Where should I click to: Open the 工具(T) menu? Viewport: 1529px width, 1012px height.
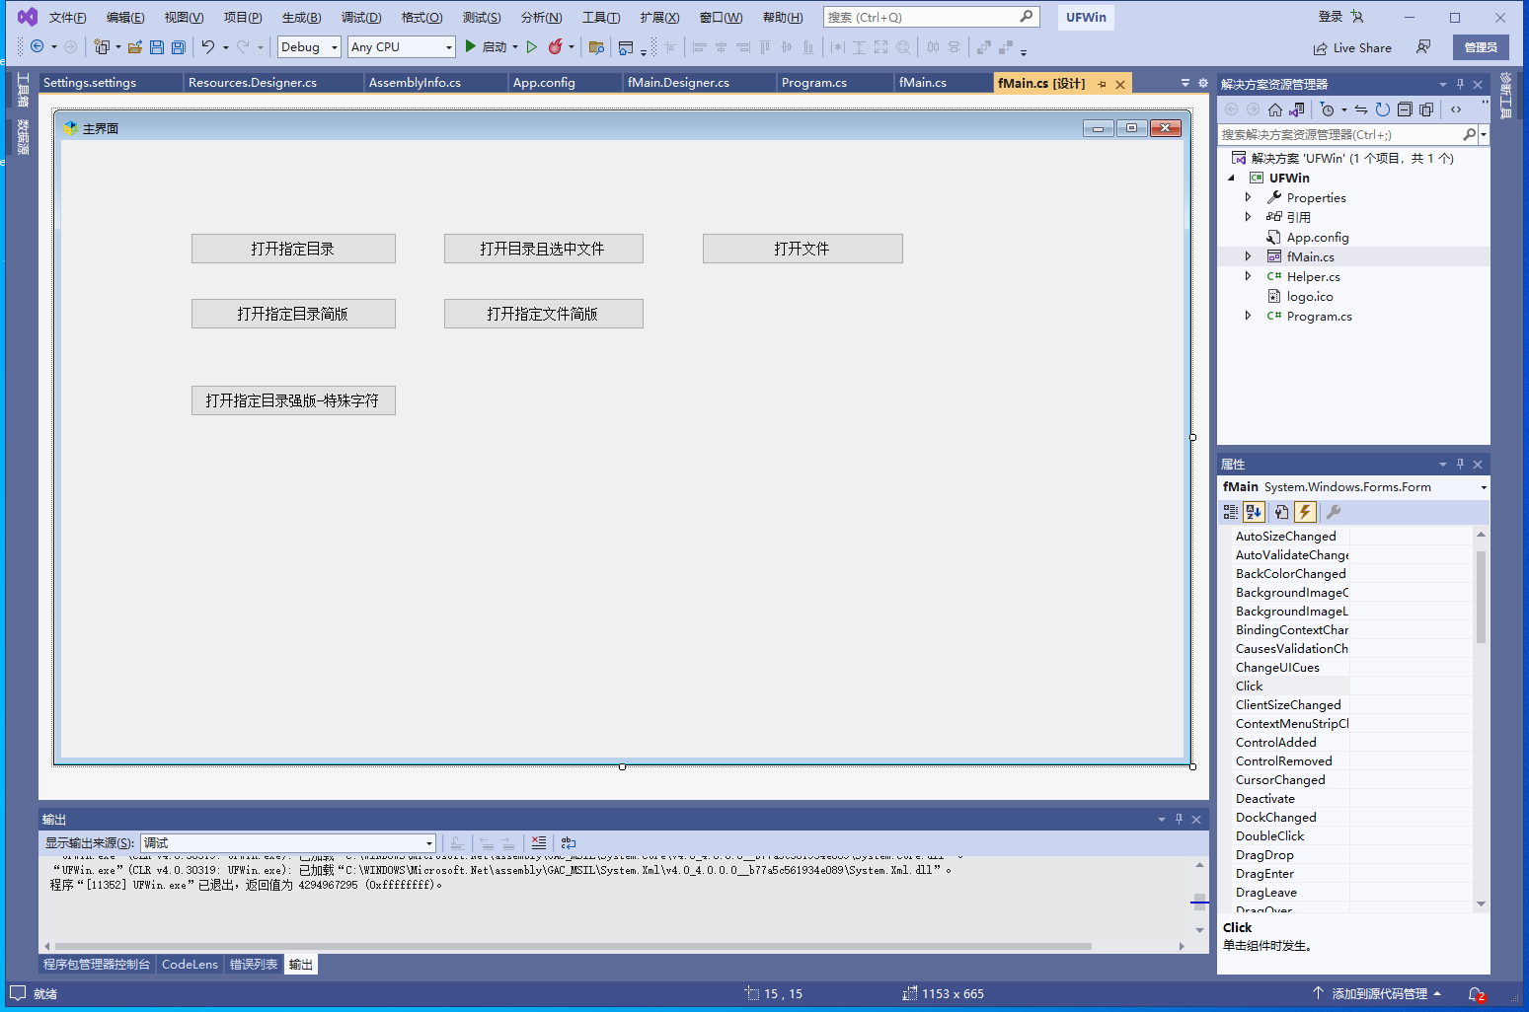coord(601,18)
